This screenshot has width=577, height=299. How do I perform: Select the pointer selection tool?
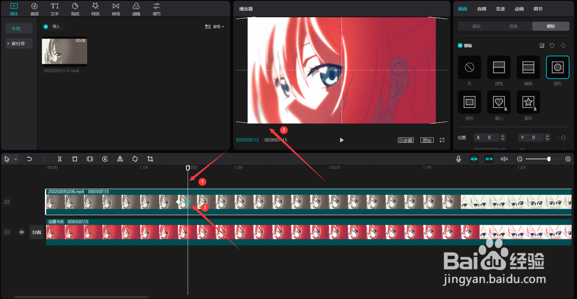pyautogui.click(x=7, y=159)
